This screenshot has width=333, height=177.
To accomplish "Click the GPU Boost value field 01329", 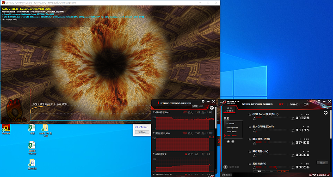I will click(302, 118).
